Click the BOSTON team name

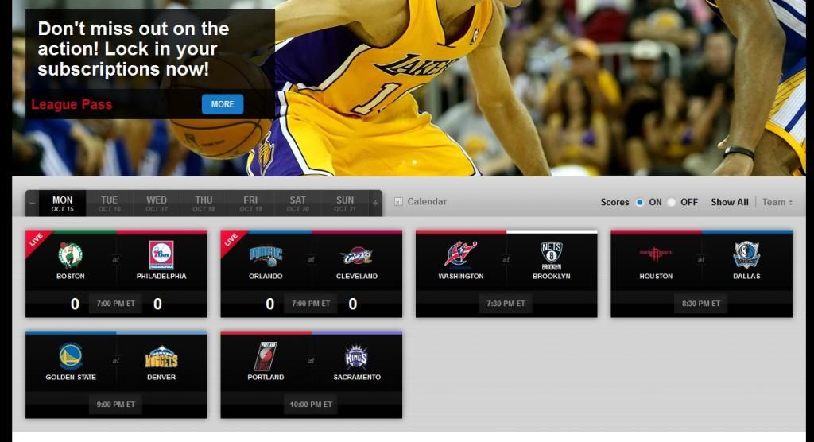click(71, 277)
